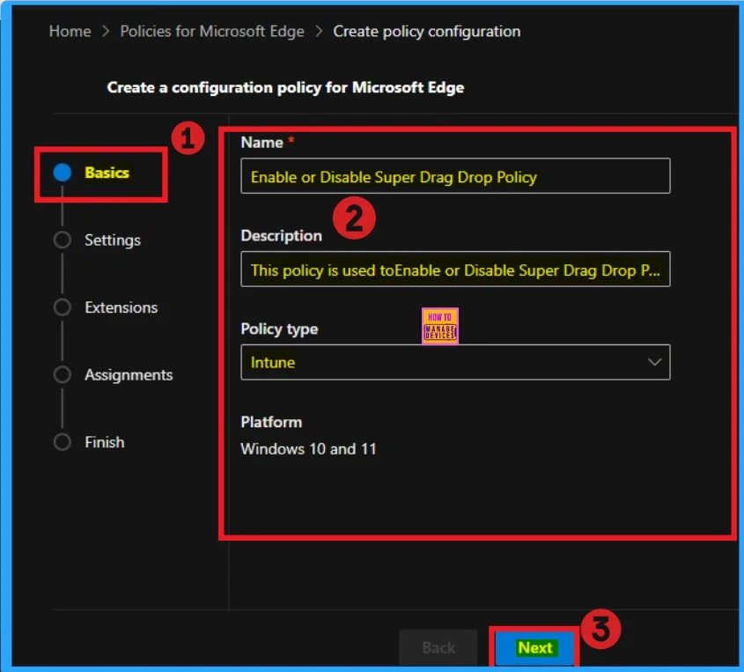Select the Finish step

tap(105, 442)
